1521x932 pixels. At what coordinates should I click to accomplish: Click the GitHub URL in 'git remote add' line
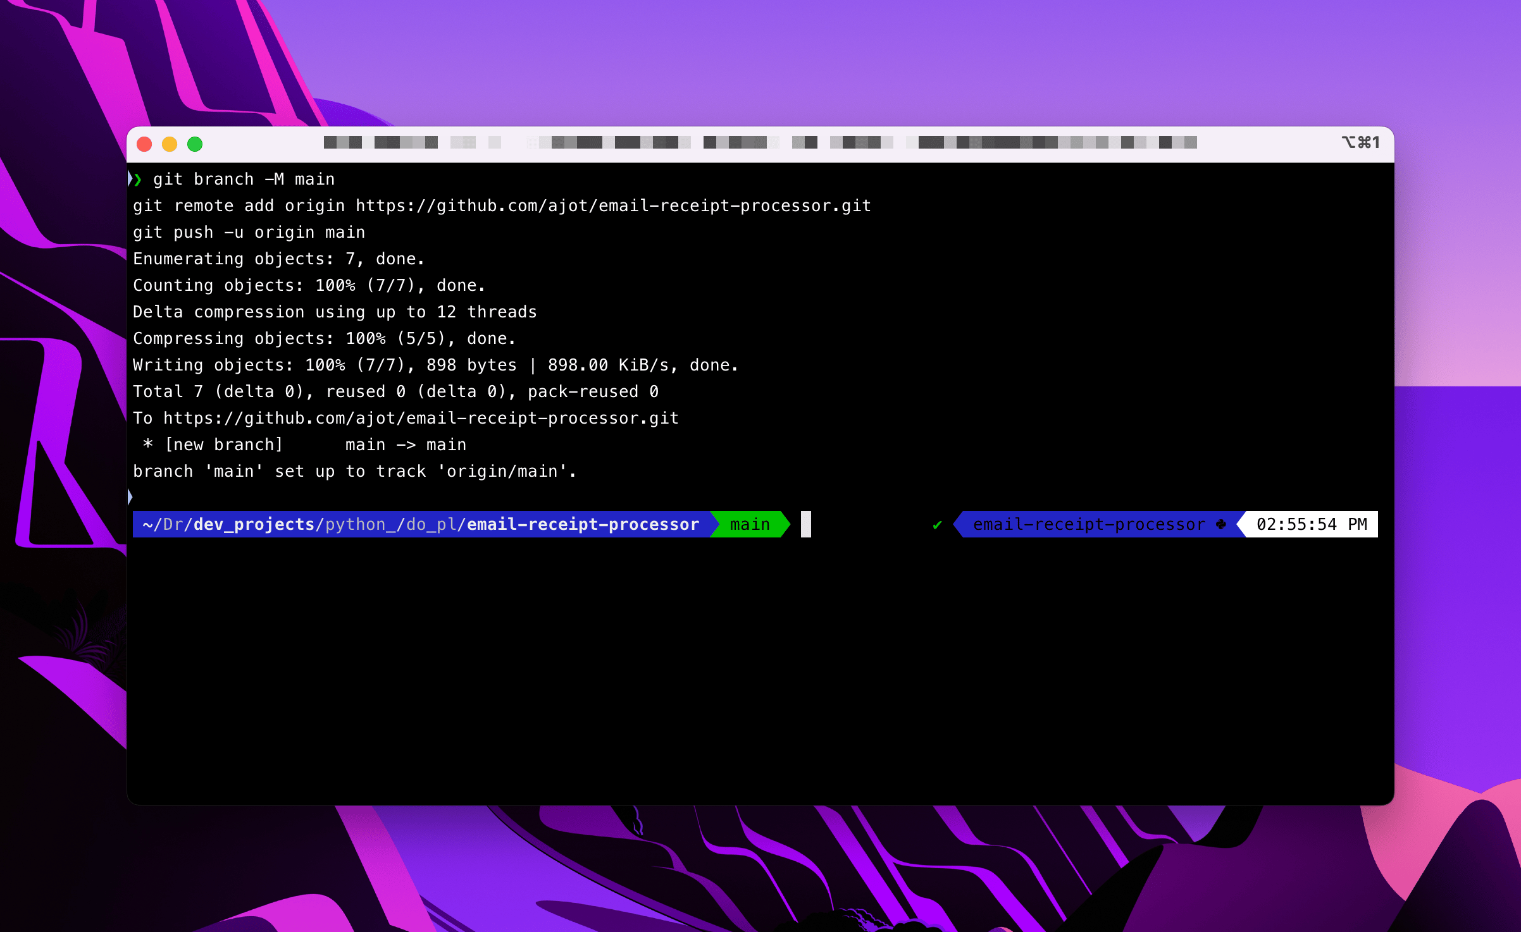(x=613, y=206)
